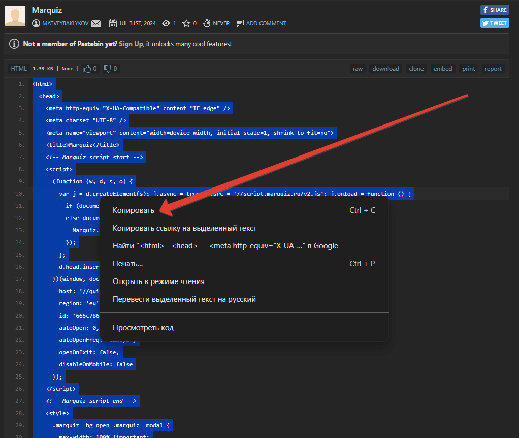Clone this paste
Image resolution: width=519 pixels, height=438 pixels.
tap(416, 69)
